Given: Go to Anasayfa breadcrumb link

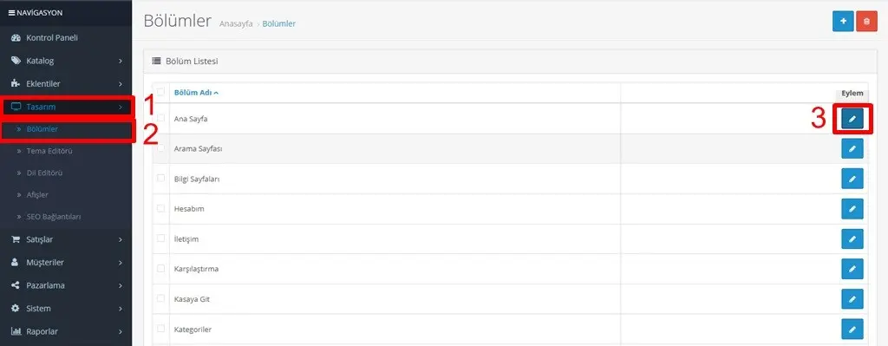Looking at the screenshot, I should [x=236, y=23].
